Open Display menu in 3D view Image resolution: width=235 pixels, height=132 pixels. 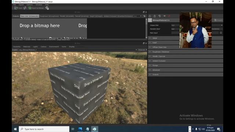click(72, 47)
